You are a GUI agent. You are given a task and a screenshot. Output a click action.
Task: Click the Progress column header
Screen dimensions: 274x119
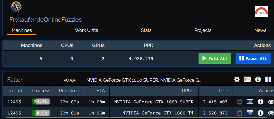pyautogui.click(x=41, y=91)
